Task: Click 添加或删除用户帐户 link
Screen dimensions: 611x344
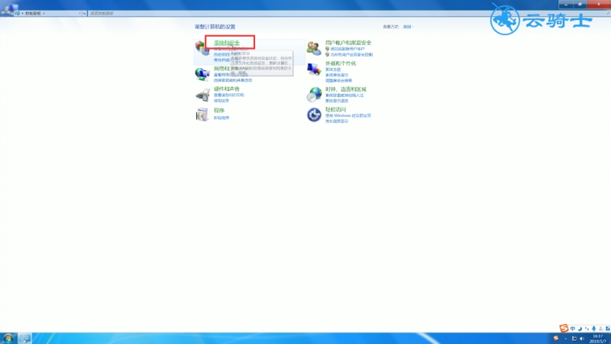Action: click(x=348, y=49)
